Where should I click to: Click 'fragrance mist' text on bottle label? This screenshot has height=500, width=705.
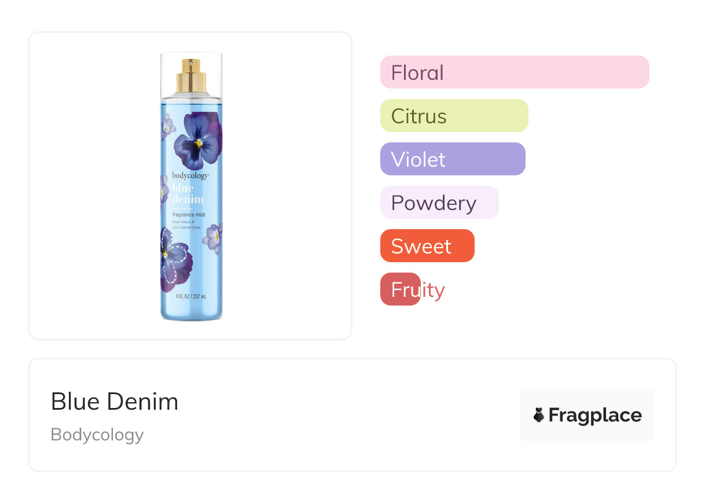[x=189, y=215]
